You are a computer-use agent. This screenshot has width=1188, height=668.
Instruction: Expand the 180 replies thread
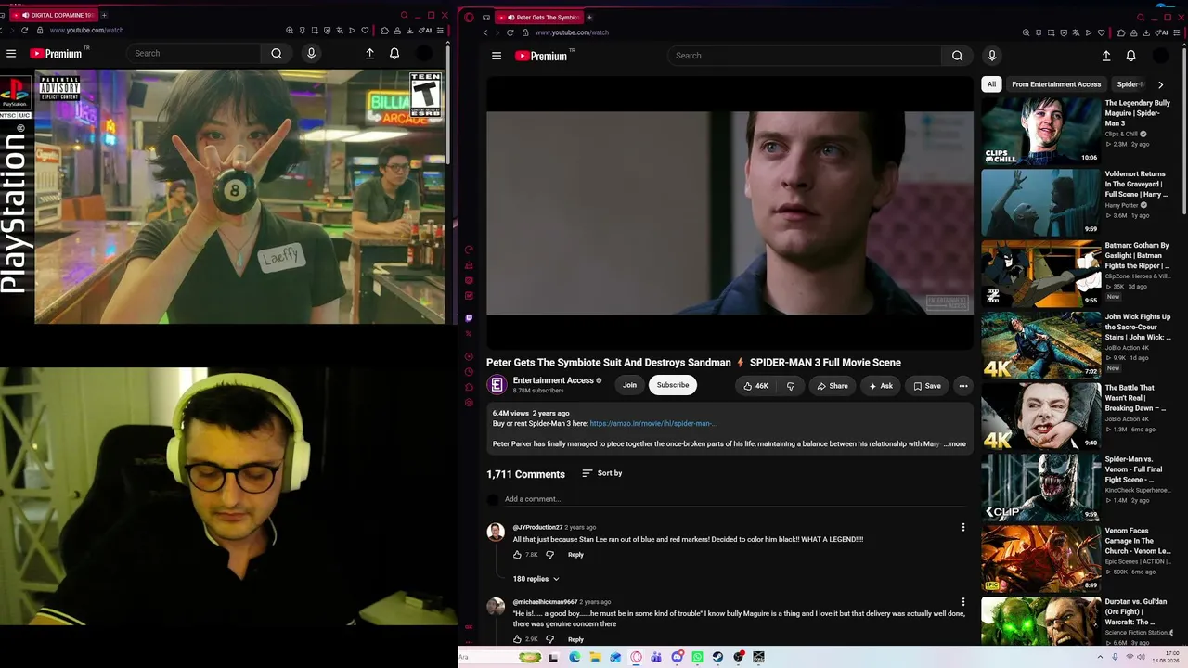pos(536,579)
